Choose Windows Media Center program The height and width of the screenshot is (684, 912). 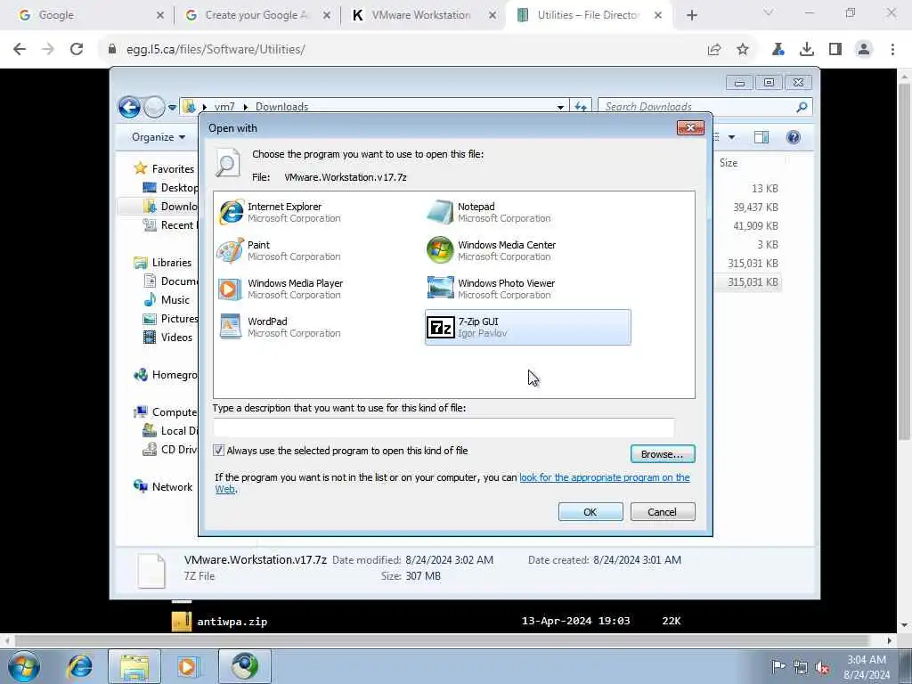pyautogui.click(x=492, y=250)
